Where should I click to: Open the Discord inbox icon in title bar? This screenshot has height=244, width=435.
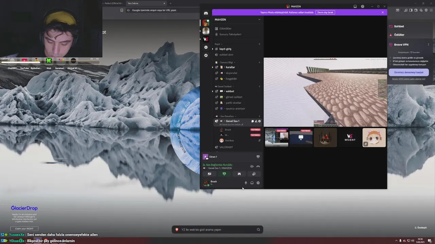tap(355, 6)
